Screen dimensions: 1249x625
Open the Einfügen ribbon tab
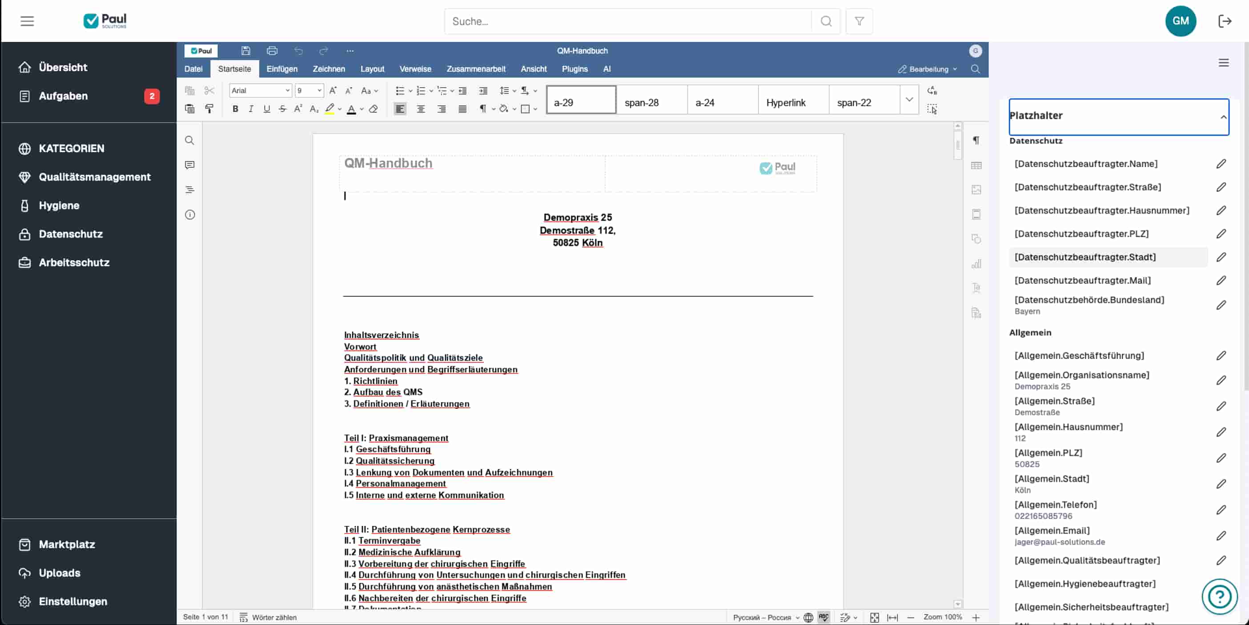pos(282,69)
